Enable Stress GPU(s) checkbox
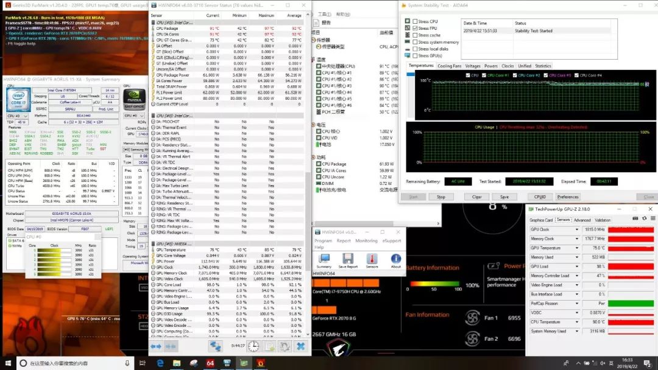Screen dimensions: 658x370 tap(415, 55)
